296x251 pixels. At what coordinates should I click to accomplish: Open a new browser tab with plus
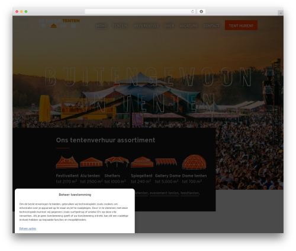click(x=281, y=13)
